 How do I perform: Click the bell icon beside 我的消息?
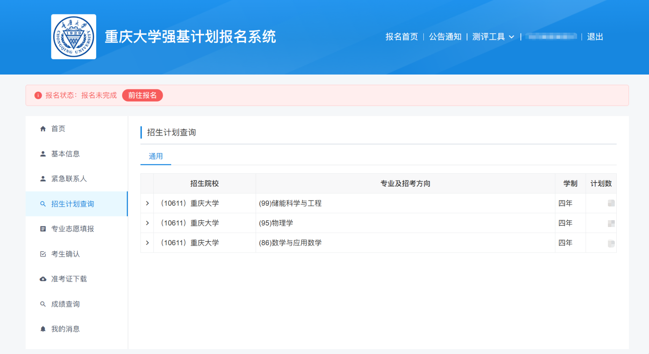[x=43, y=329]
